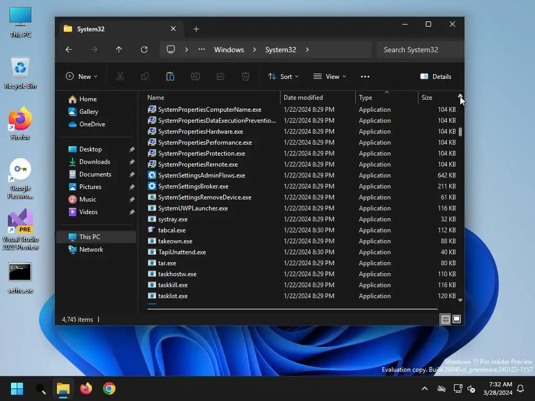Click the Search System32 field
Viewport: 535px width, 401px height.
[420, 50]
